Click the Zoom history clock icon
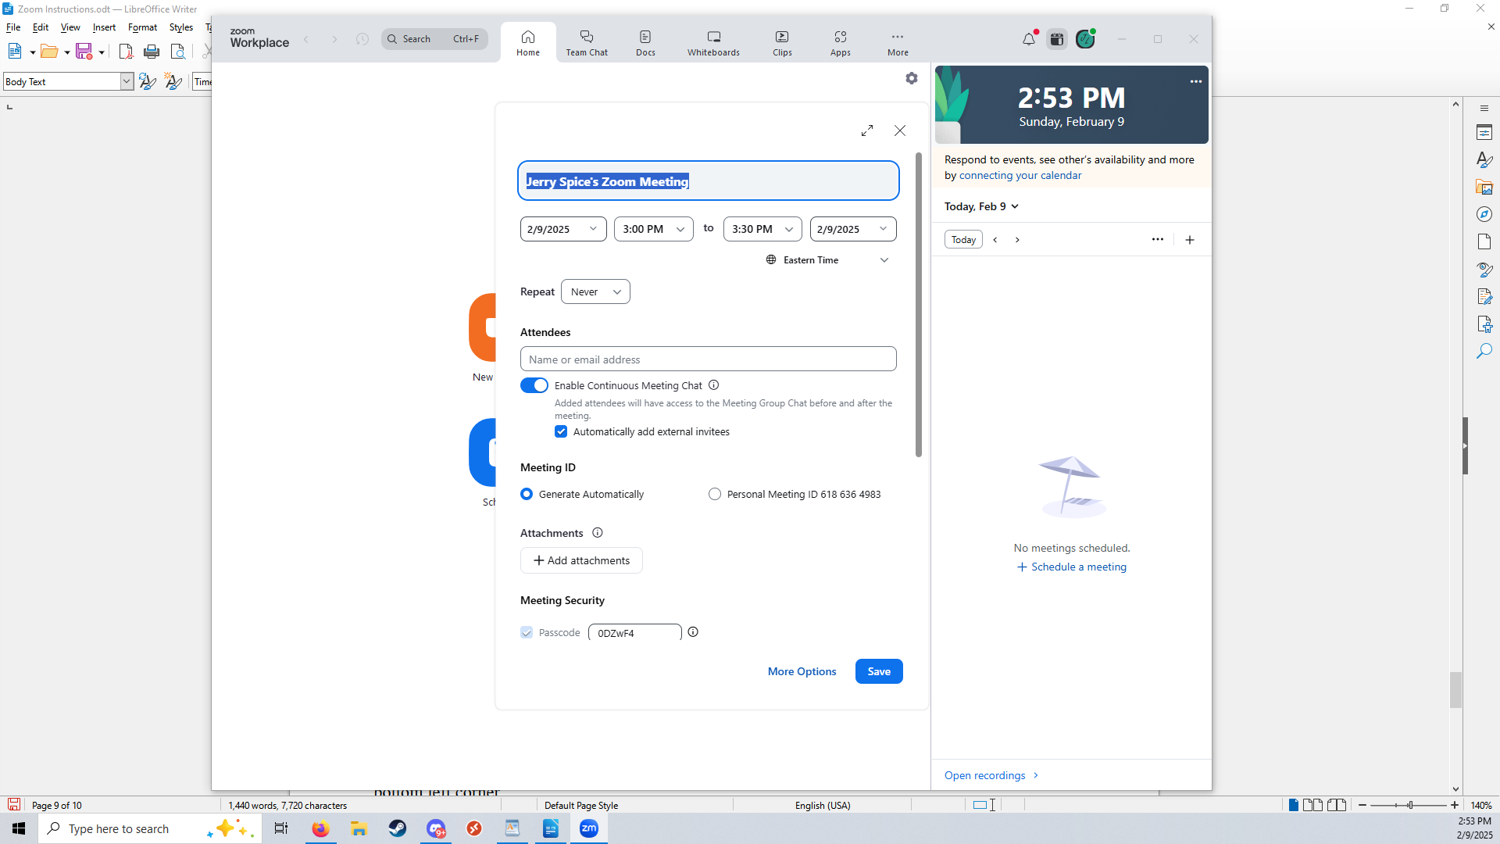Image resolution: width=1500 pixels, height=844 pixels. click(x=362, y=39)
